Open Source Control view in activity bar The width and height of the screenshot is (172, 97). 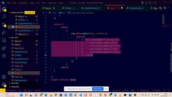click(4, 25)
